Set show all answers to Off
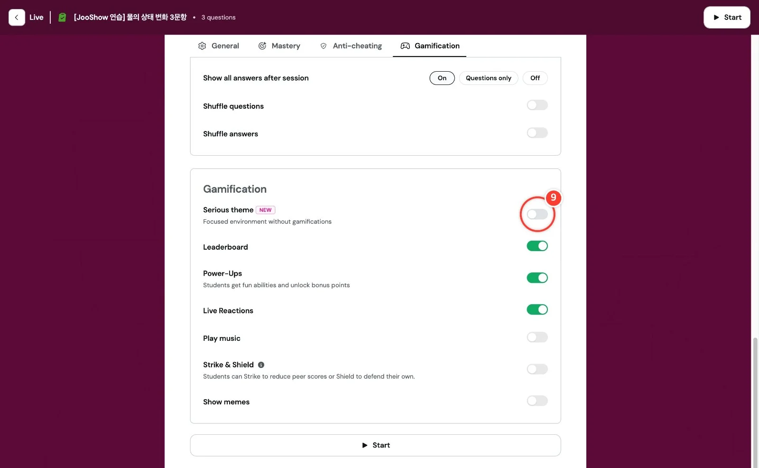 click(535, 78)
